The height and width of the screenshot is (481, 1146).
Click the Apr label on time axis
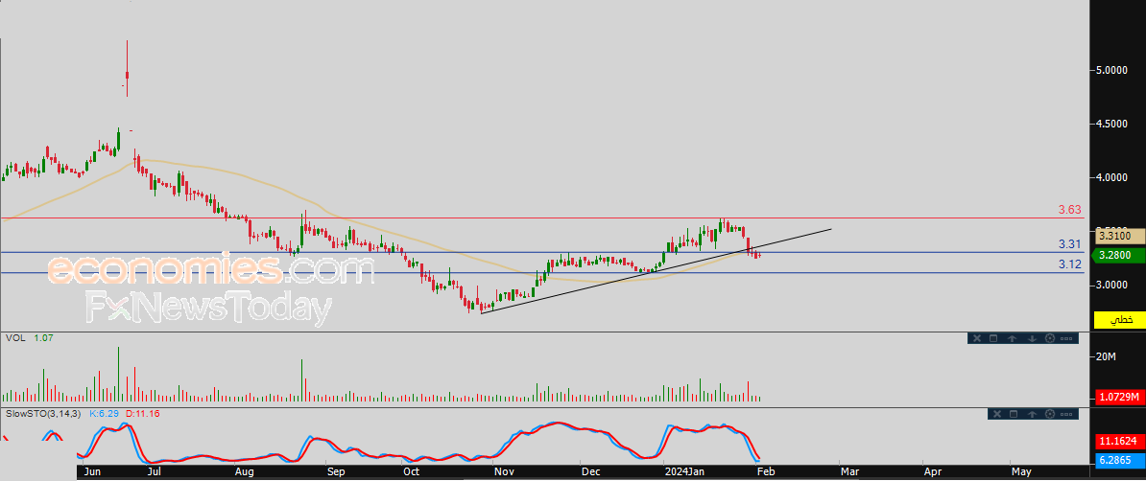(933, 472)
